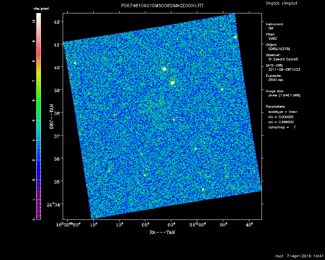The width and height of the screenshot is (325, 260).
Task: Click the 42' declination tick label
Action: coord(57,22)
